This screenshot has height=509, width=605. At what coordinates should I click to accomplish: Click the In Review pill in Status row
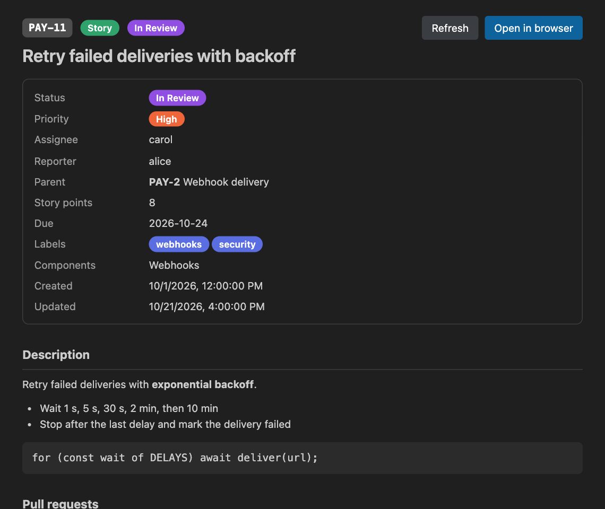pos(177,98)
